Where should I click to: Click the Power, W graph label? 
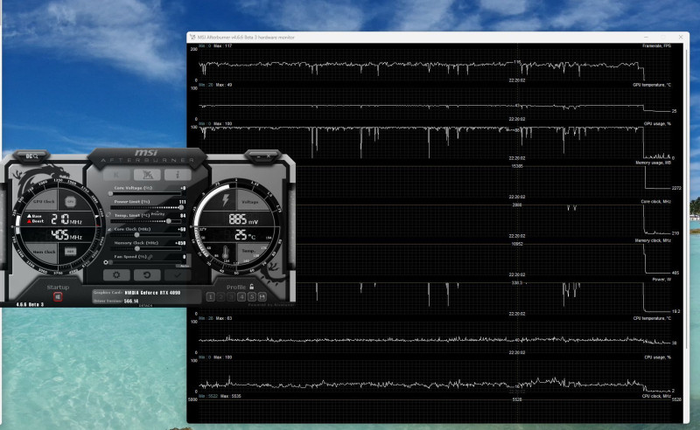(661, 280)
